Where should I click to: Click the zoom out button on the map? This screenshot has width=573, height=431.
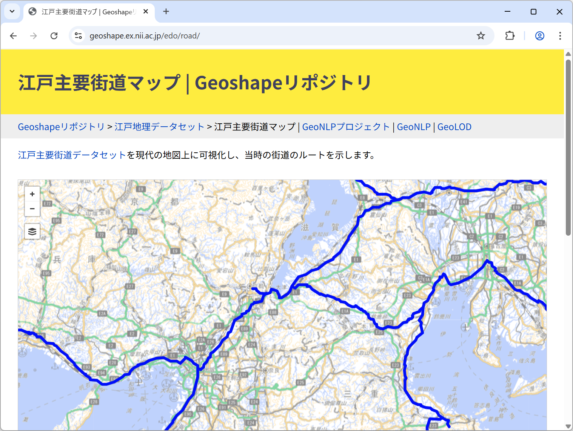click(32, 208)
